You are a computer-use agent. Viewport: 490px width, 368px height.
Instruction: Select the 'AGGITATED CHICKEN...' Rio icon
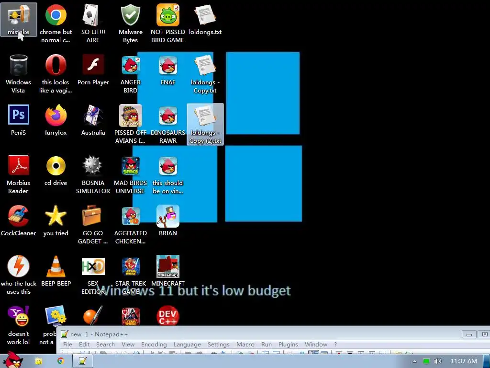click(x=130, y=224)
